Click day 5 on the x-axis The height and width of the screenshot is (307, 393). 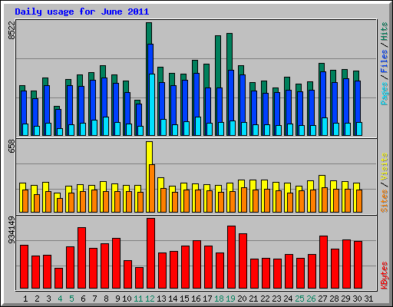pos(71,299)
